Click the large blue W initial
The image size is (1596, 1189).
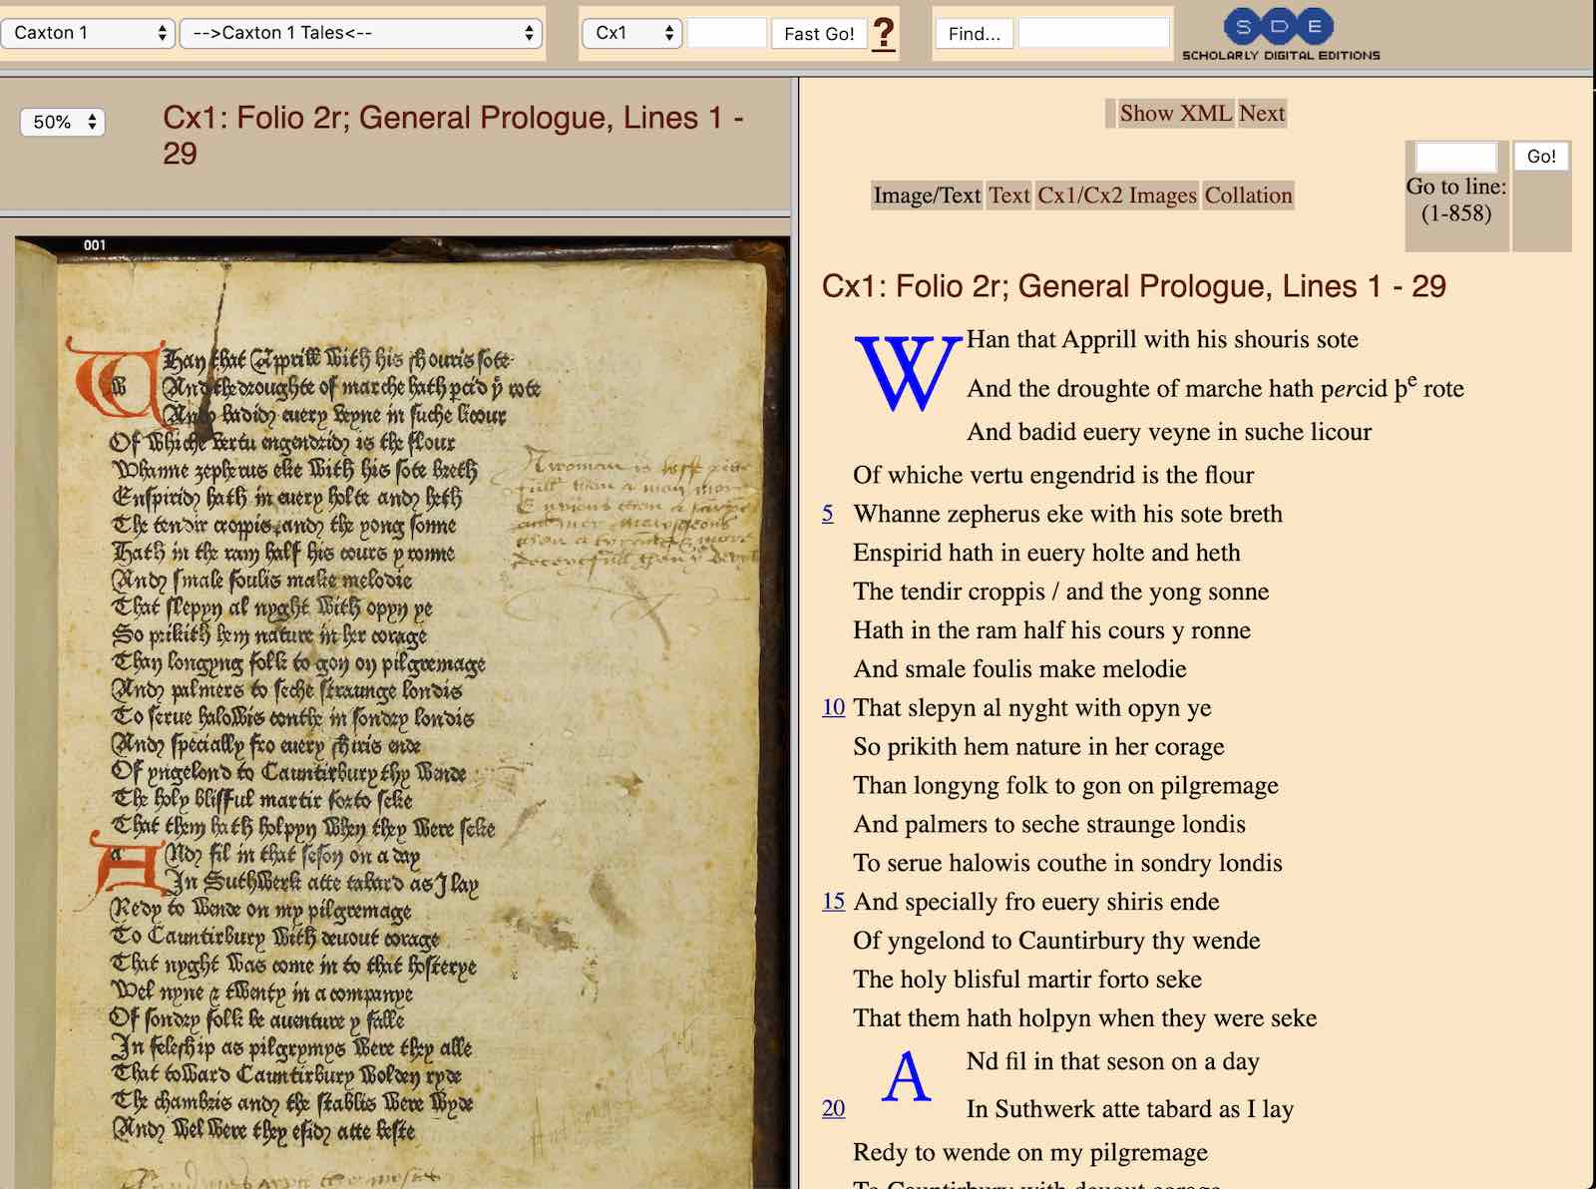[908, 373]
